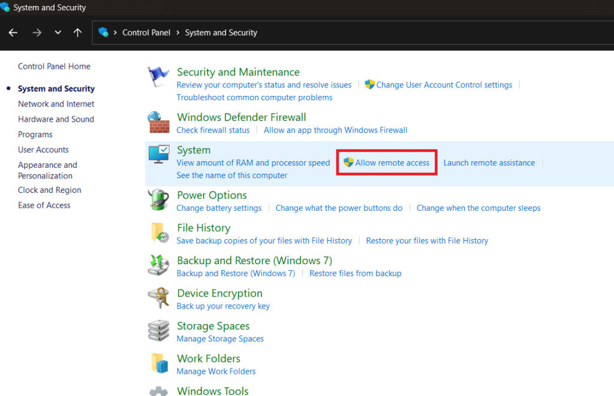Click the address bar path field
The image size is (614, 396).
click(420, 33)
